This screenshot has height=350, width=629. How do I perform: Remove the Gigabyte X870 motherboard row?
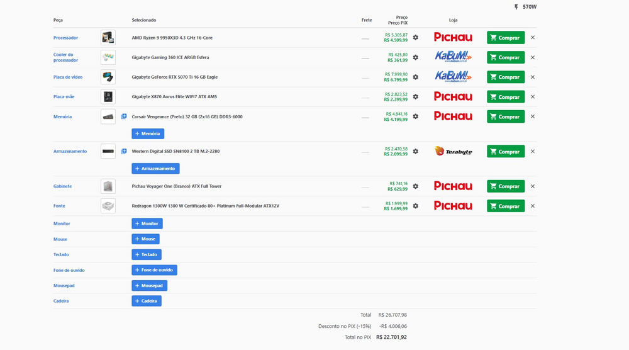coord(533,97)
